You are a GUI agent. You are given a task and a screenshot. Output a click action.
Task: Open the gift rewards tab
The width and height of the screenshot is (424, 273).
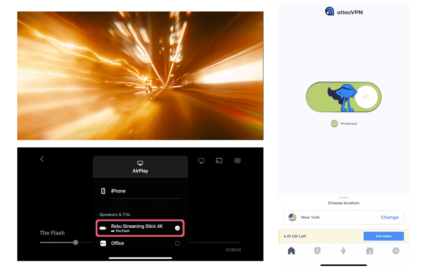(x=369, y=251)
